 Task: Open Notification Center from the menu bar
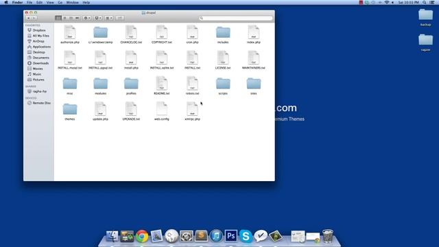432,2
